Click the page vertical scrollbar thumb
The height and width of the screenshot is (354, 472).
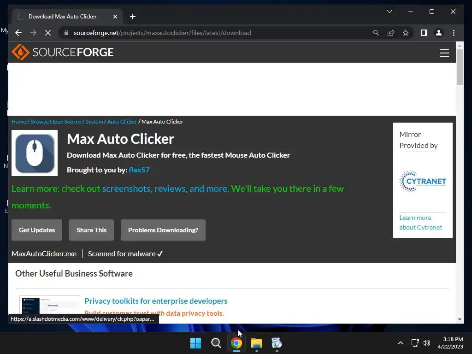tap(460, 67)
